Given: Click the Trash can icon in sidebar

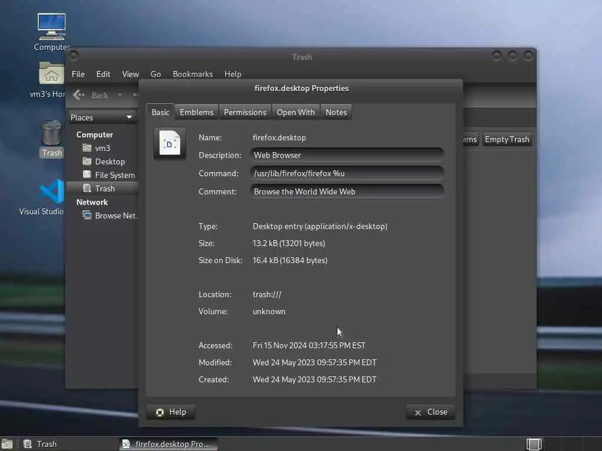Looking at the screenshot, I should pyautogui.click(x=87, y=188).
